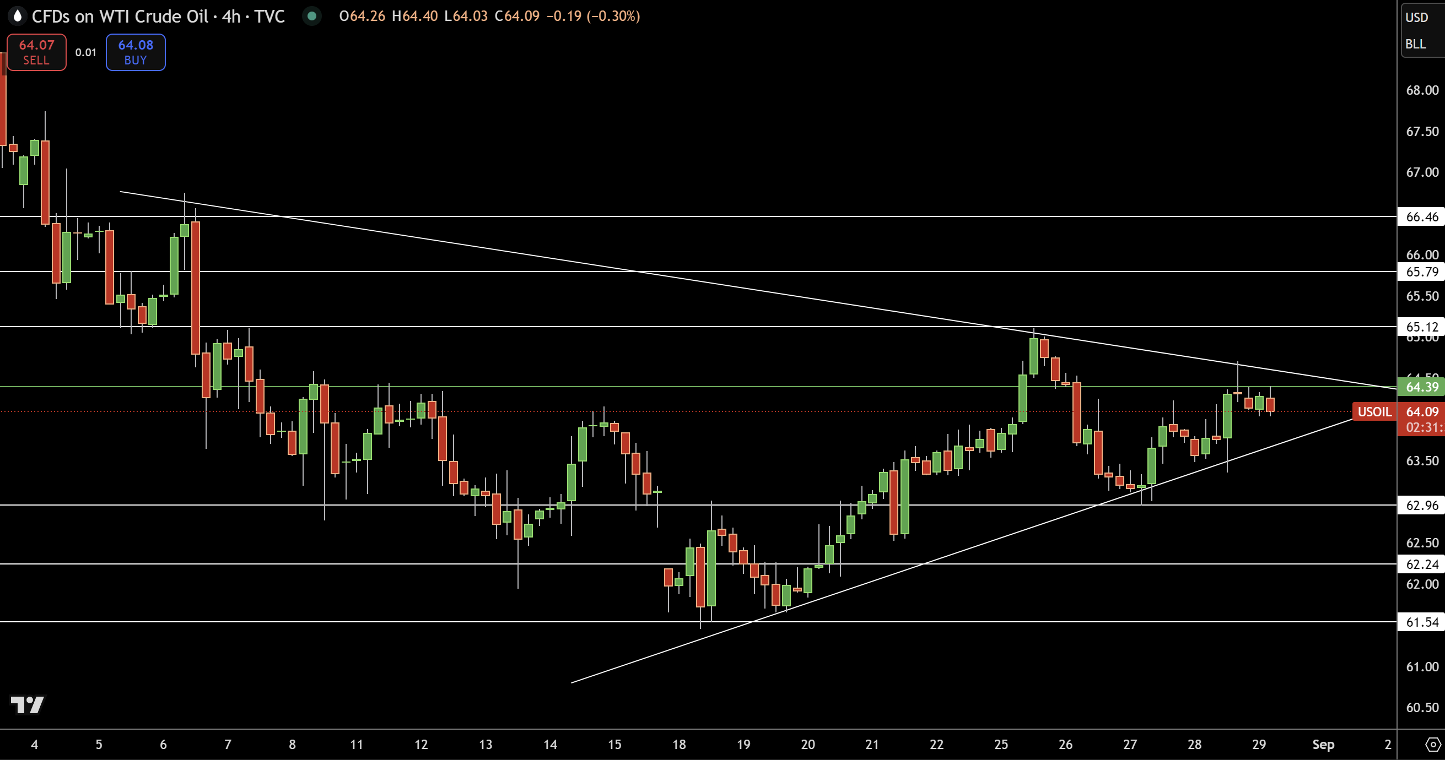Click date 29 on the time axis

click(1259, 745)
